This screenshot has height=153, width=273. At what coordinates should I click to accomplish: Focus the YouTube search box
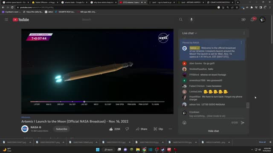coord(129,20)
